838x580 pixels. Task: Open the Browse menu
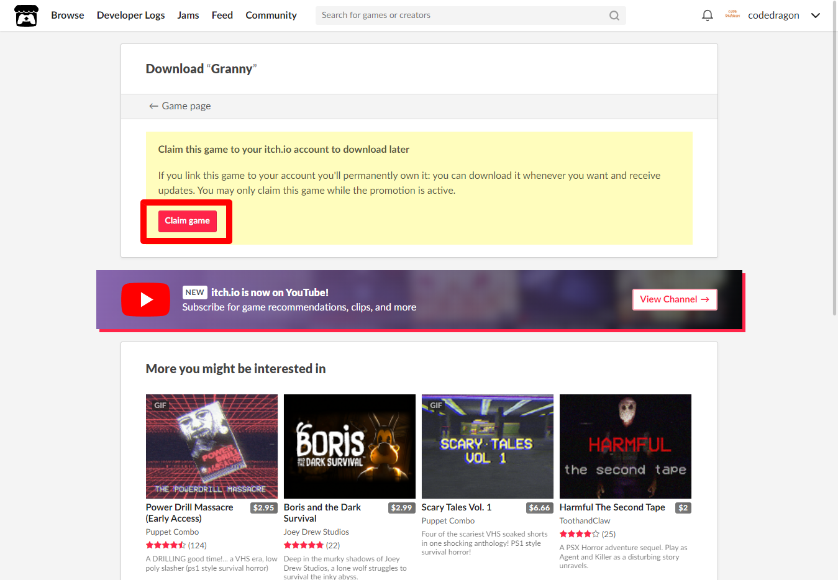(68, 16)
